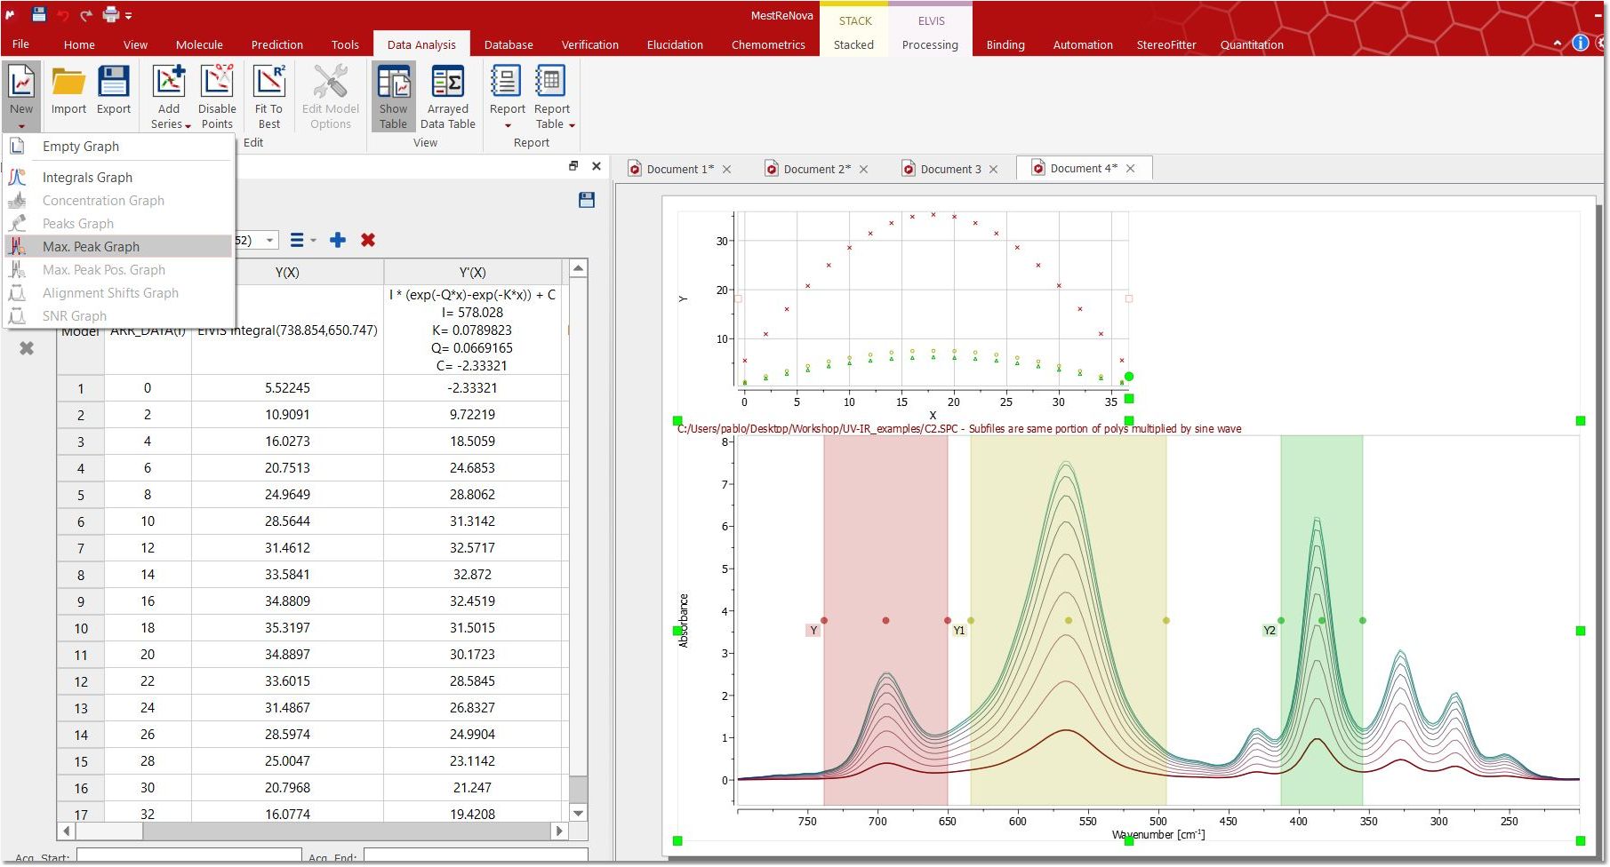
Task: Click the Y1 region label
Action: pos(958,630)
